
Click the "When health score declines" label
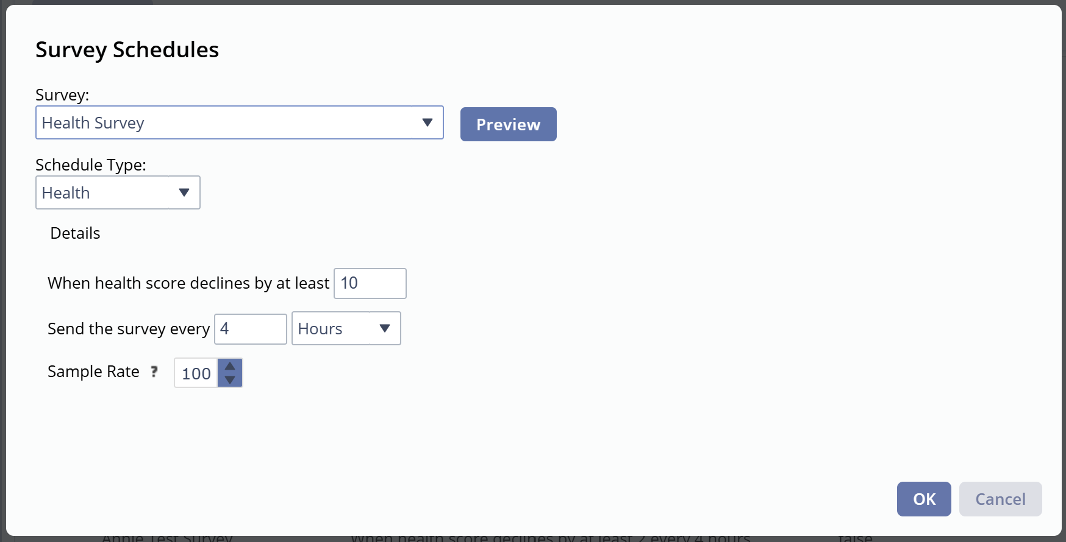coord(188,284)
